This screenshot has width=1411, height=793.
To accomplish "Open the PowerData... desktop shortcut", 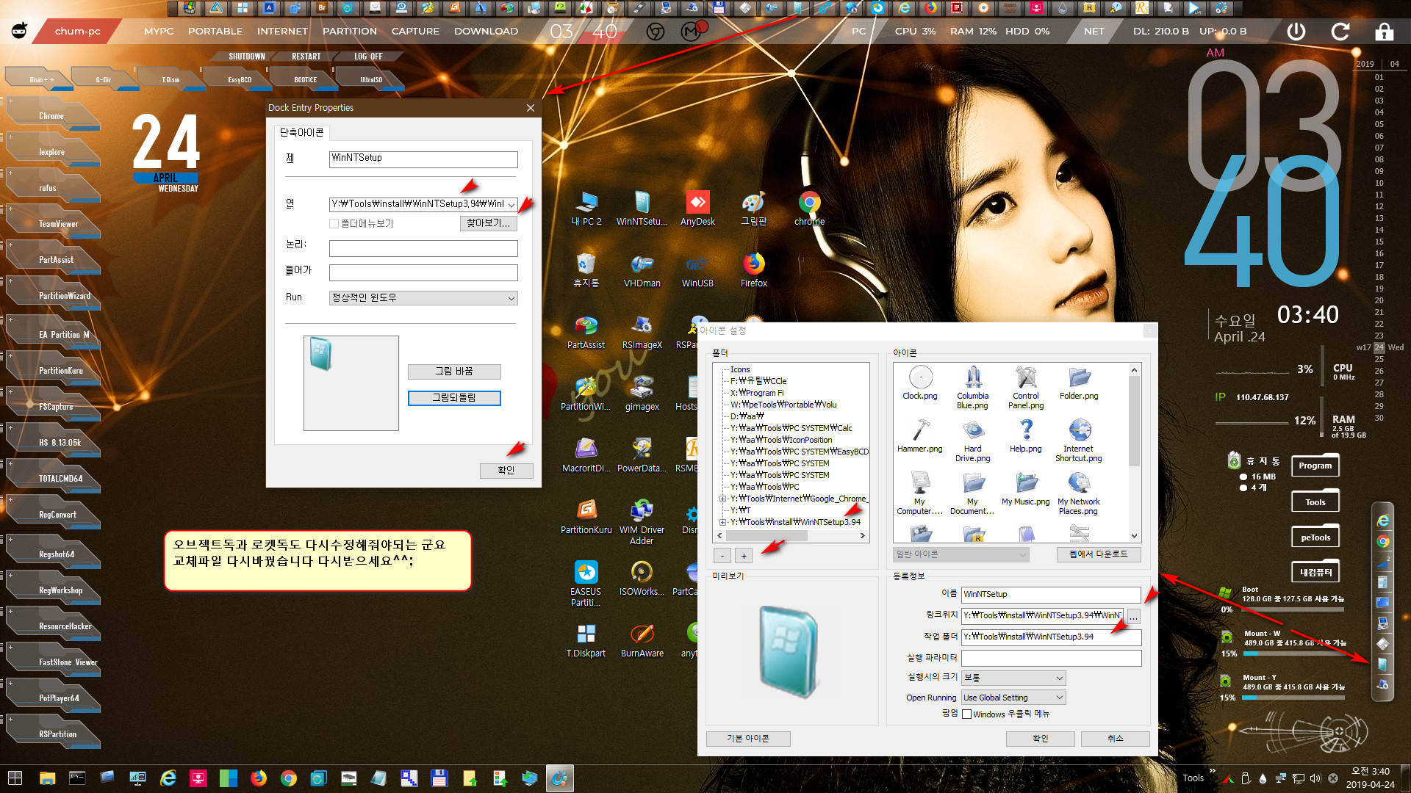I will (642, 455).
